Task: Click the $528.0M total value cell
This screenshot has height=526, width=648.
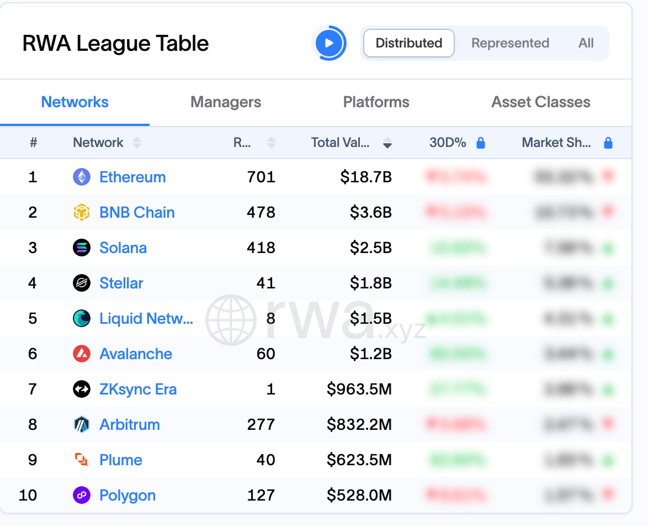Action: pos(359,495)
